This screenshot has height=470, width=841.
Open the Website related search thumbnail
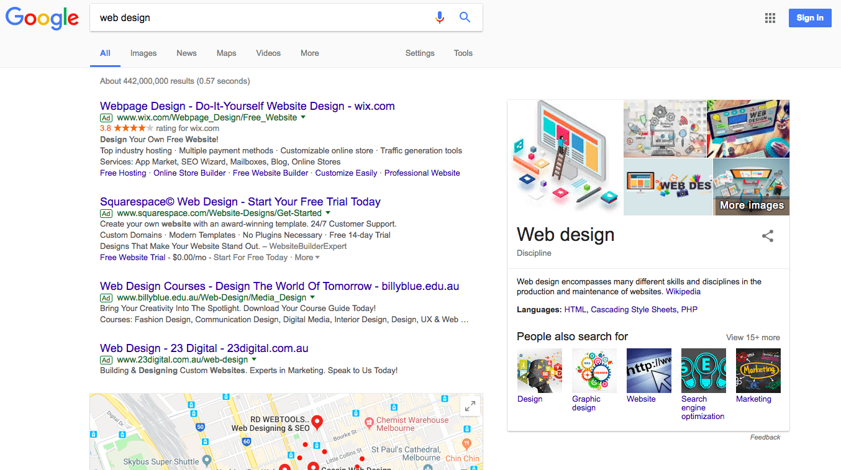pos(649,371)
